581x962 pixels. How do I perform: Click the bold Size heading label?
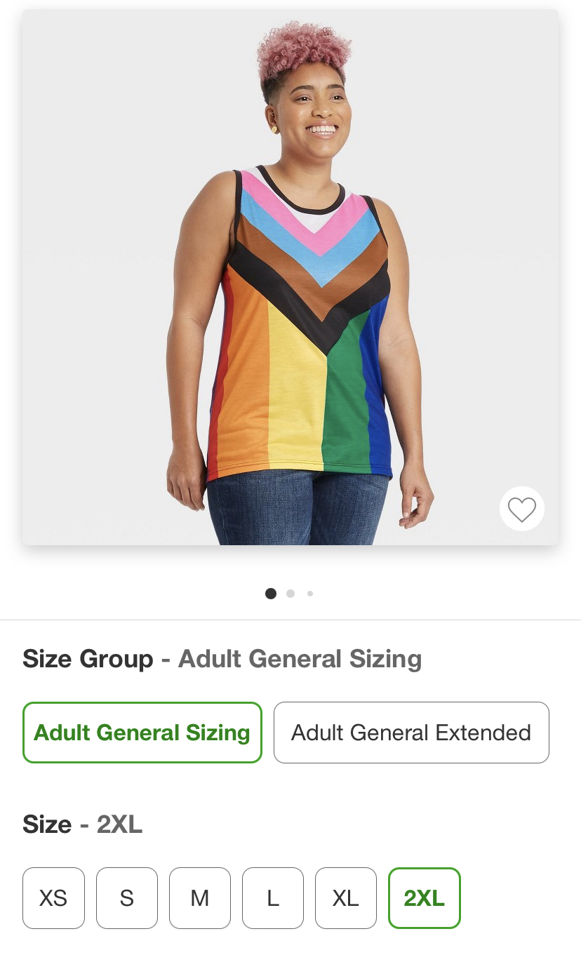(47, 824)
